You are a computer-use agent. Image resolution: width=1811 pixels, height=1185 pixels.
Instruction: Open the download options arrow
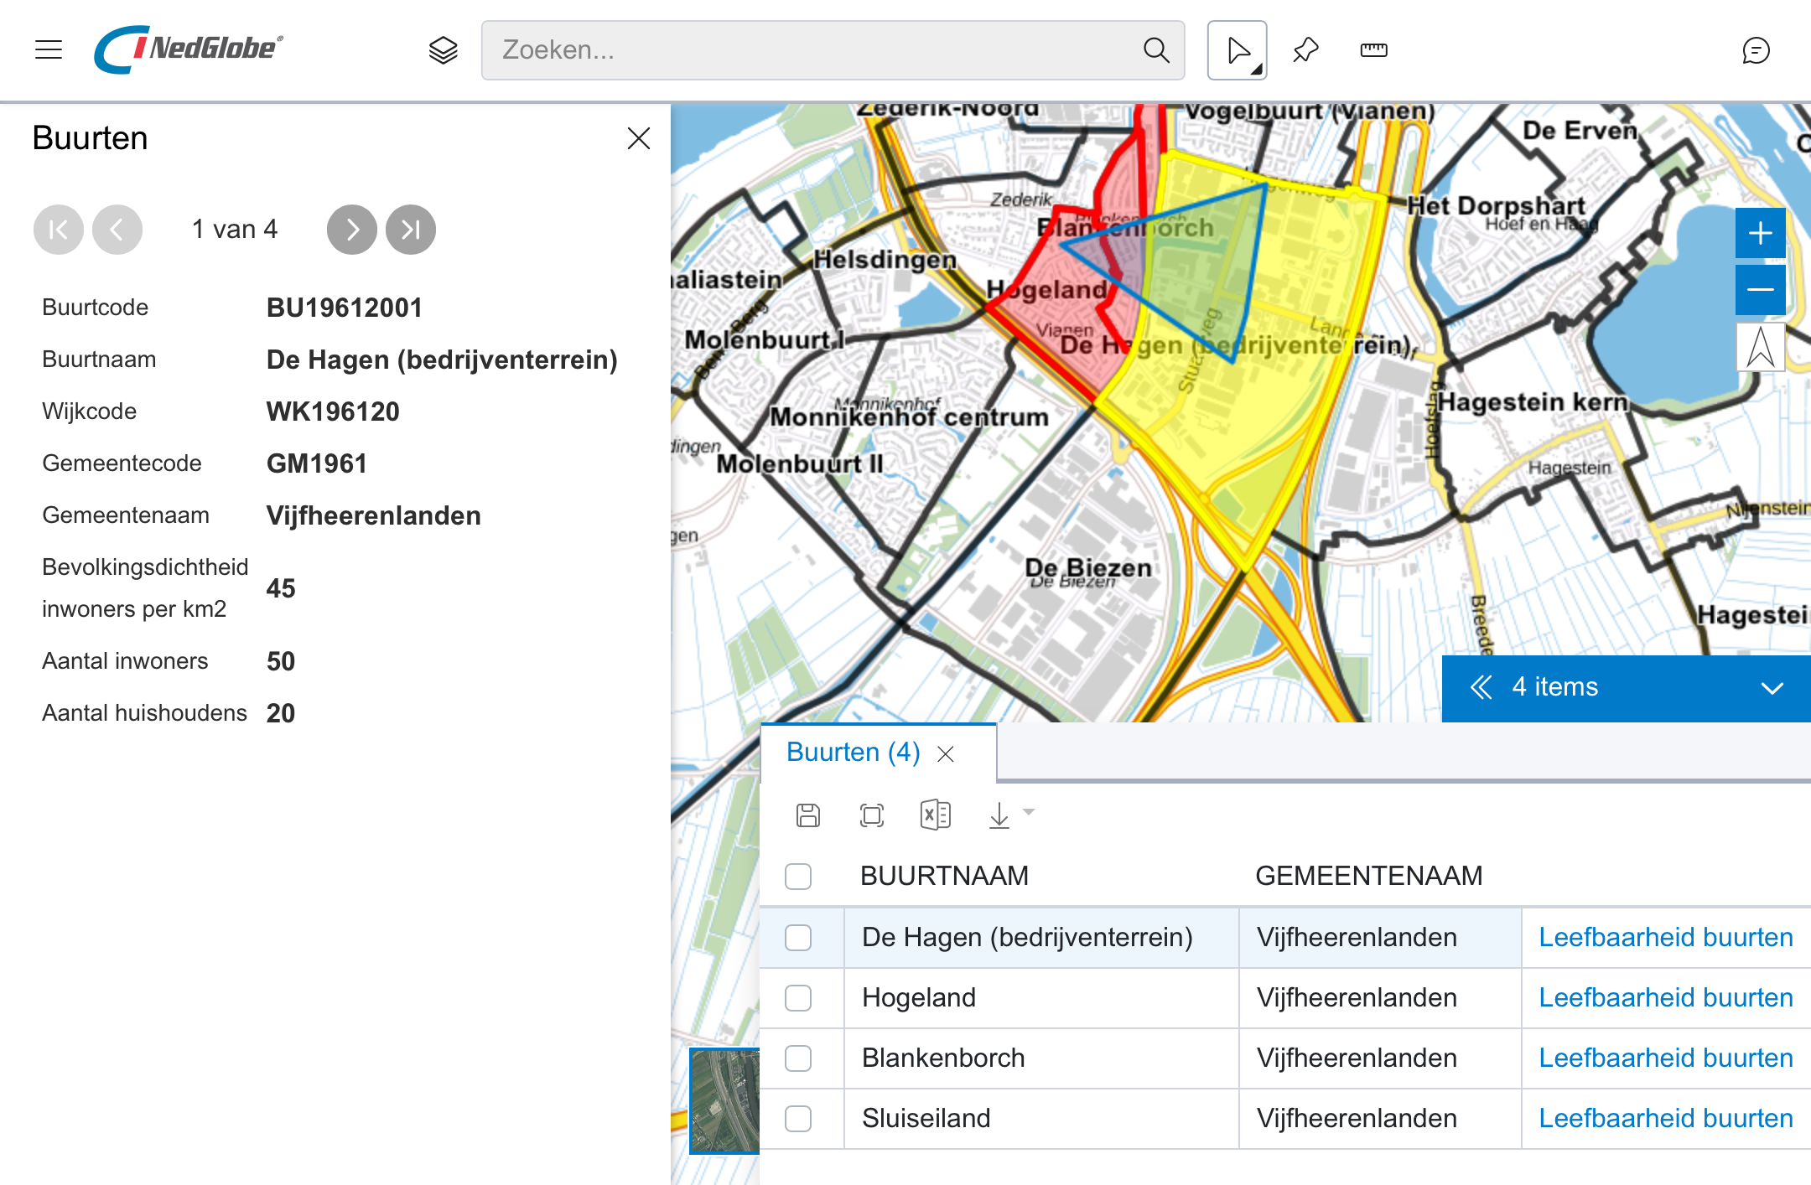[1029, 811]
